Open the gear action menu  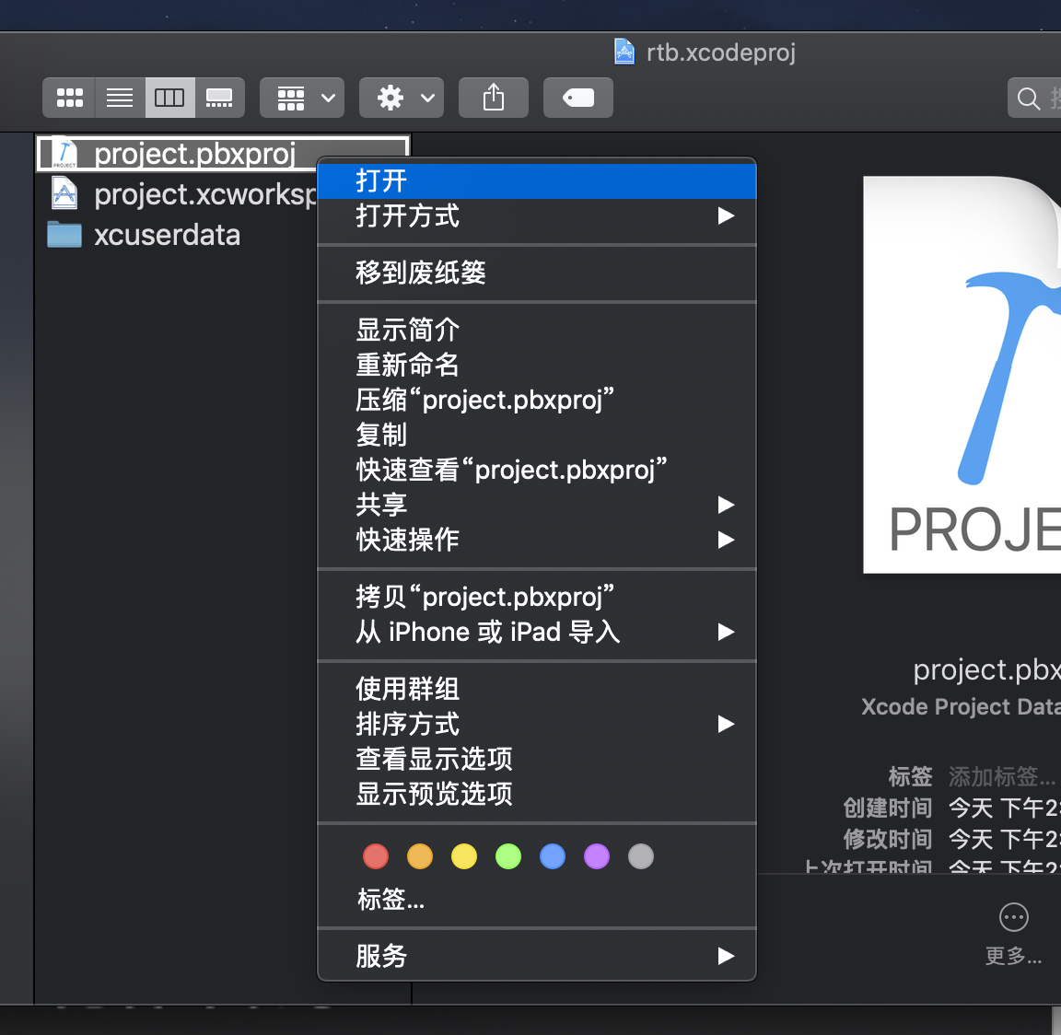tap(402, 99)
